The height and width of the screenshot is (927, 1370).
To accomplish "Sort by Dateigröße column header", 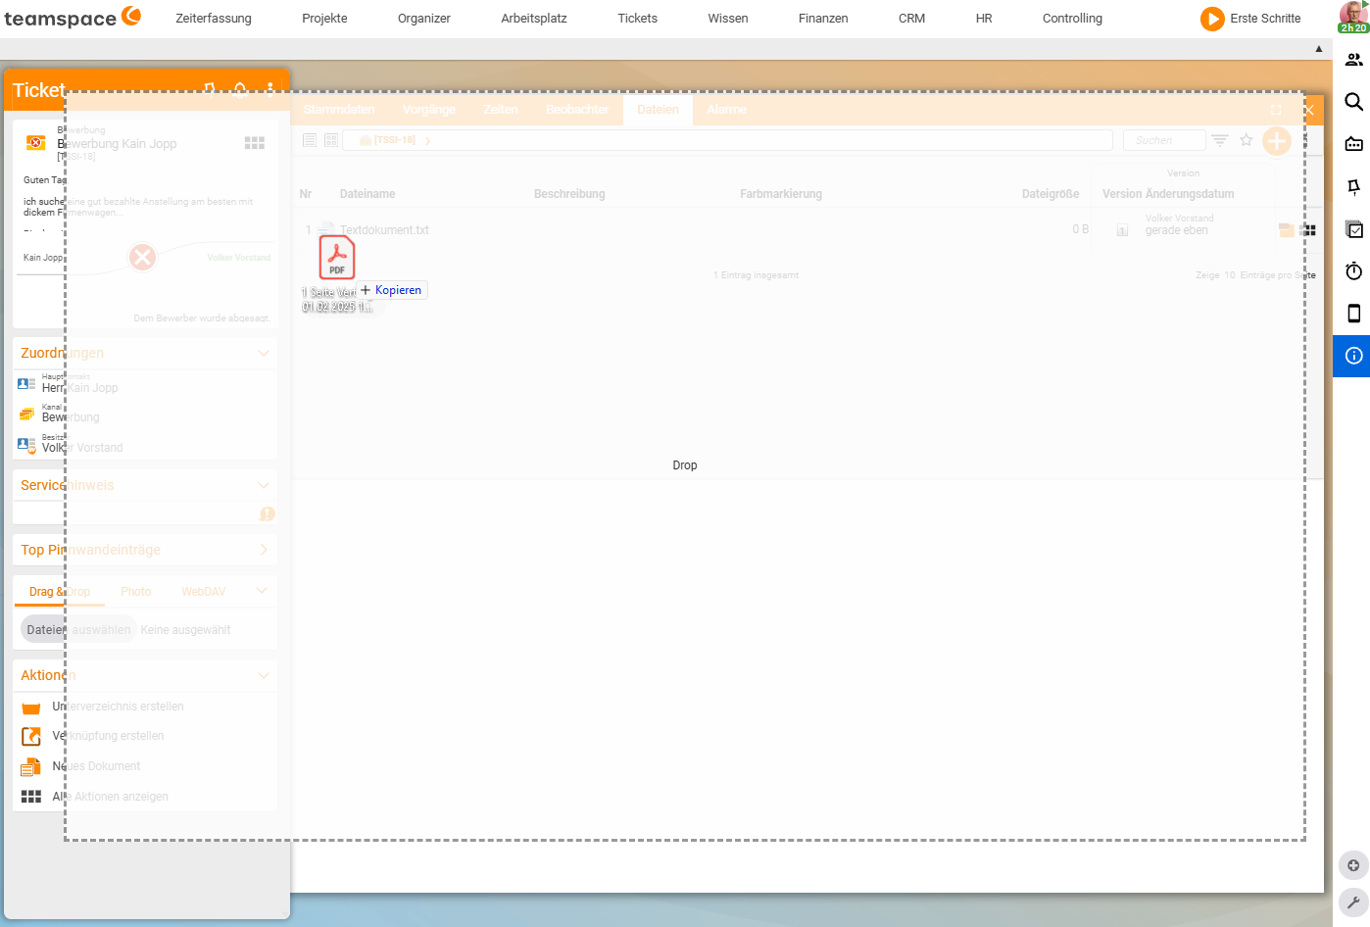I will 1051,194.
